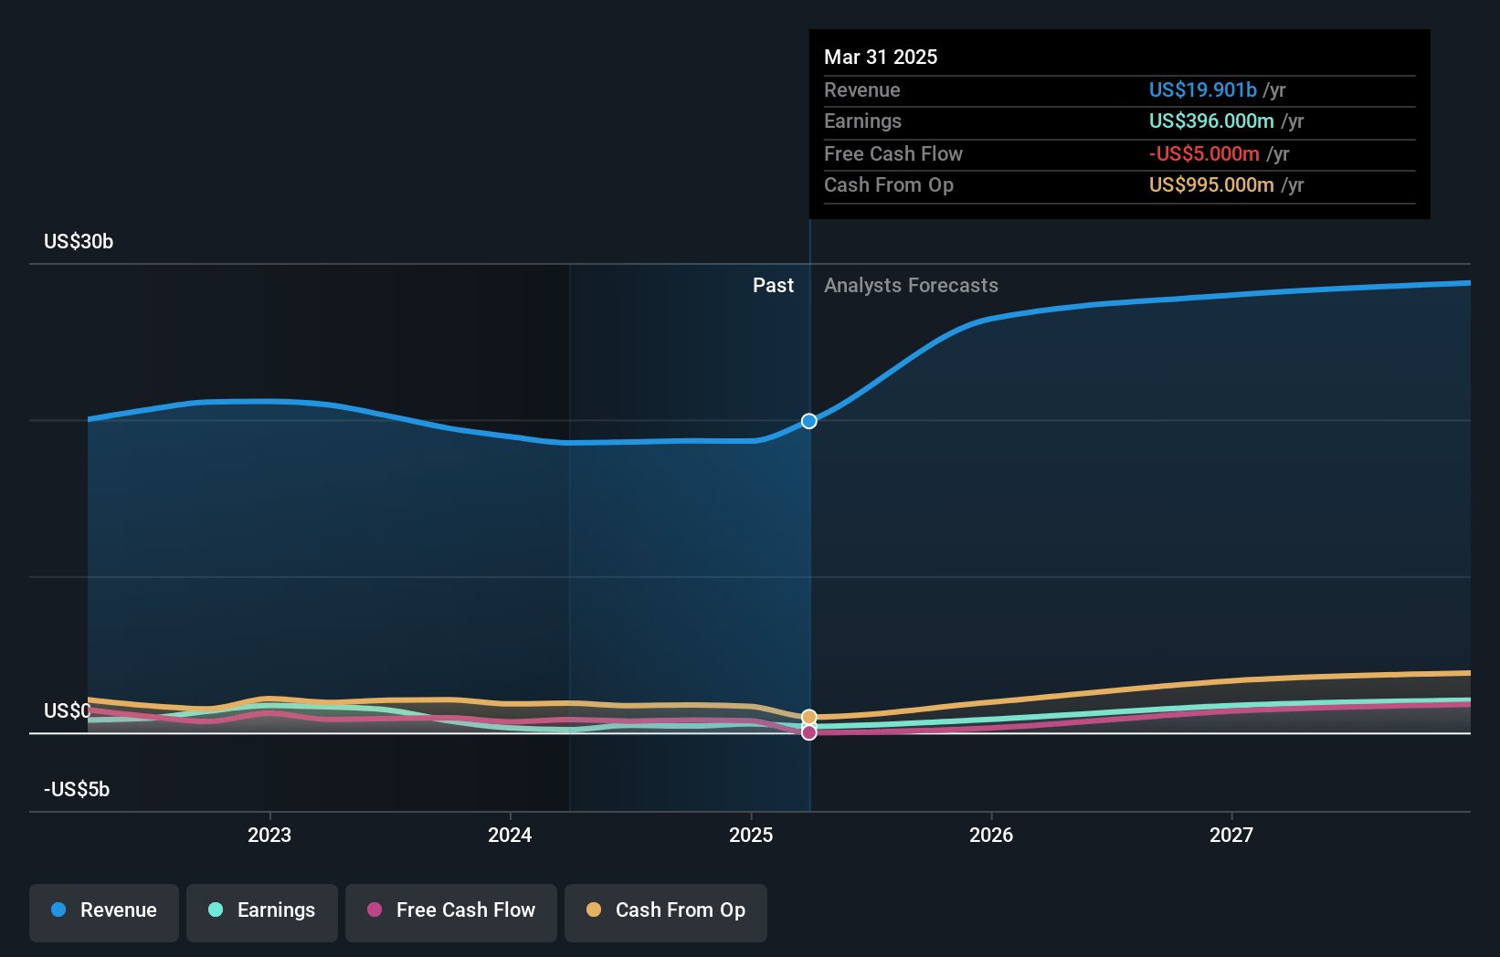Toggle the Earnings legend button
This screenshot has width=1500, height=957.
coord(262,911)
